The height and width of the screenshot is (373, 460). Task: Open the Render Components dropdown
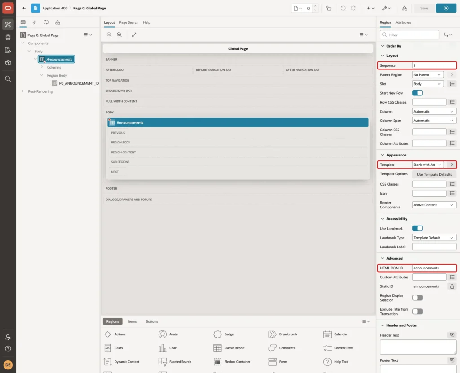pos(434,205)
